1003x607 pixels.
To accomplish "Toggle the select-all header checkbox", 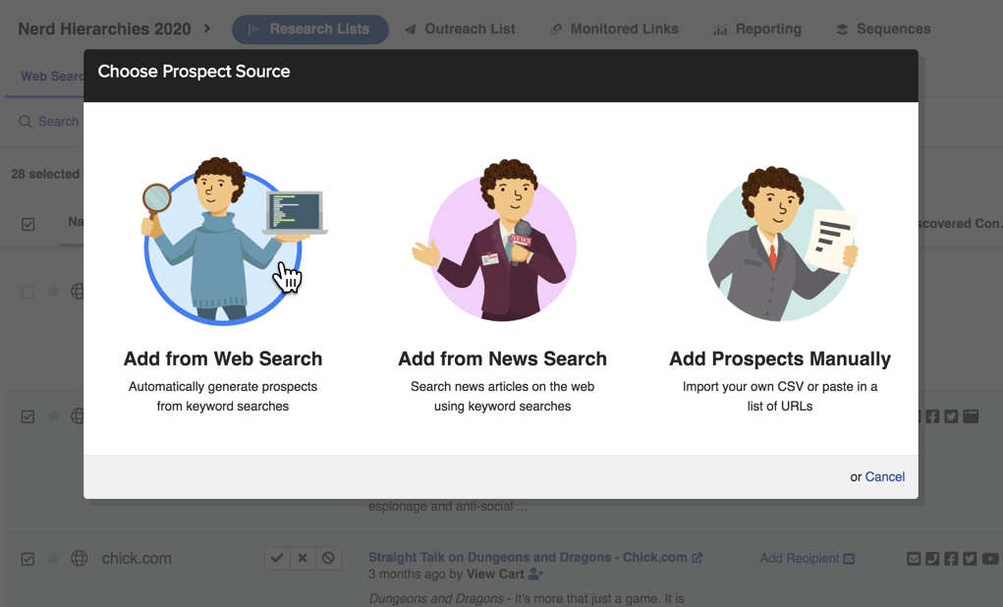I will [28, 224].
